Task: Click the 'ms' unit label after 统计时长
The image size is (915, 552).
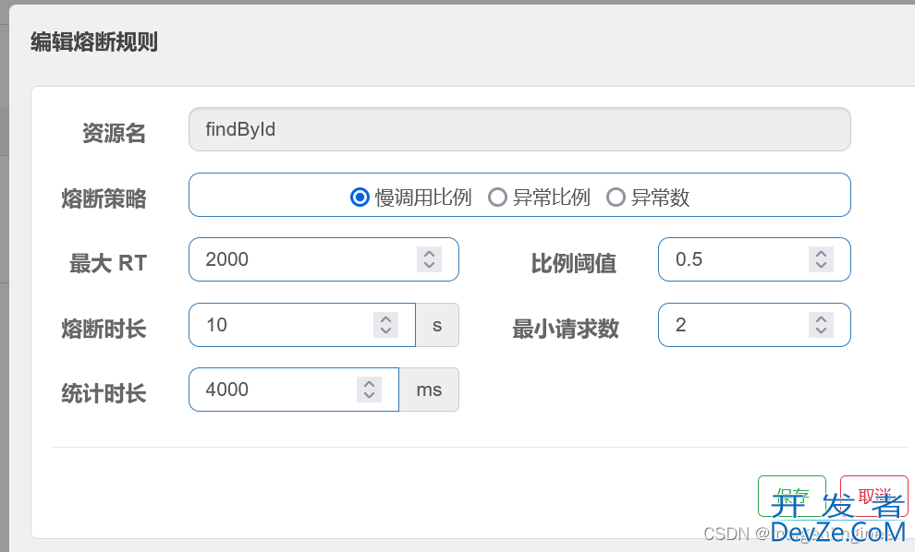Action: 429,390
